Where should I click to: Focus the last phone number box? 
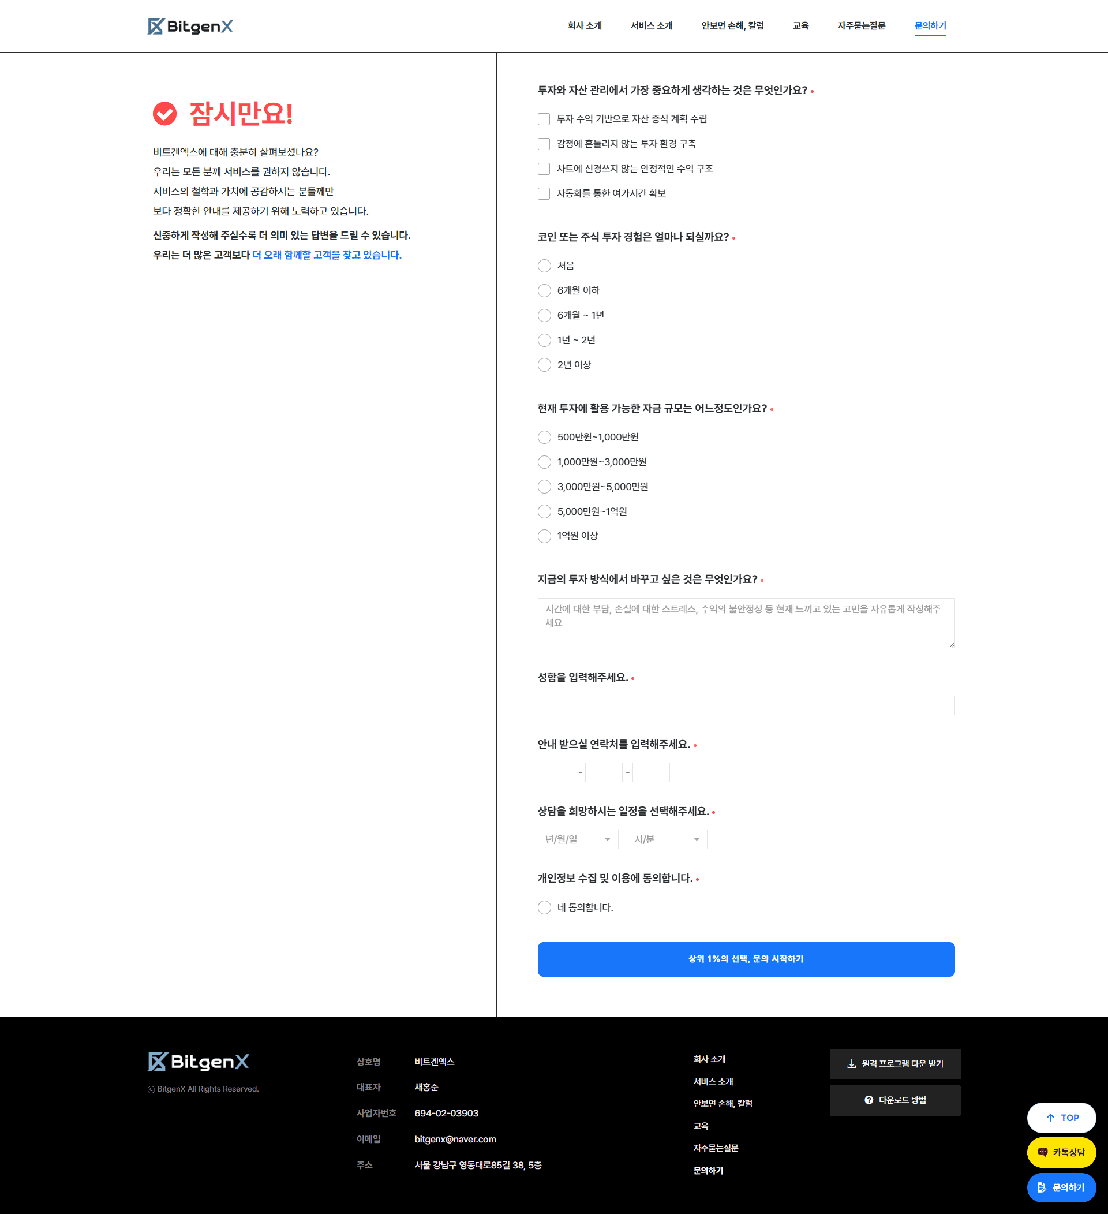point(650,772)
